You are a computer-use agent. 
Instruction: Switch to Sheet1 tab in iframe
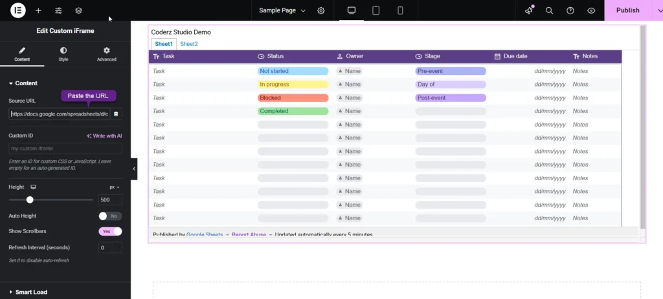click(164, 44)
